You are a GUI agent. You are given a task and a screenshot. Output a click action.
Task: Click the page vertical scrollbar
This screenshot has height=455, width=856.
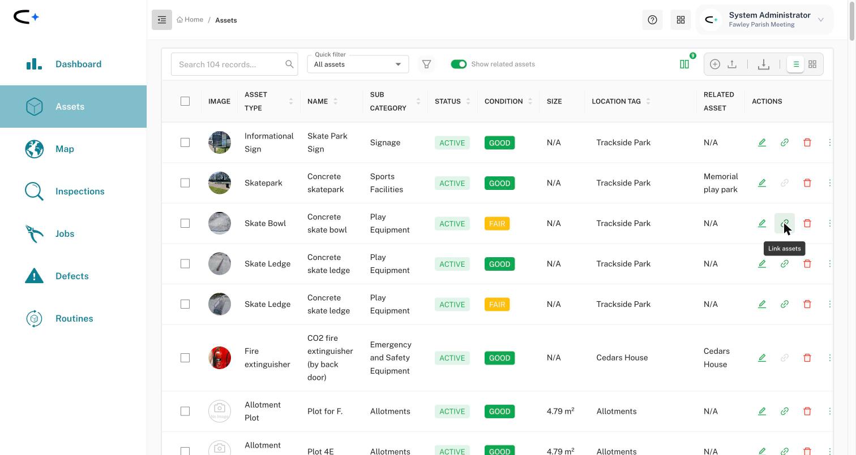(852, 20)
